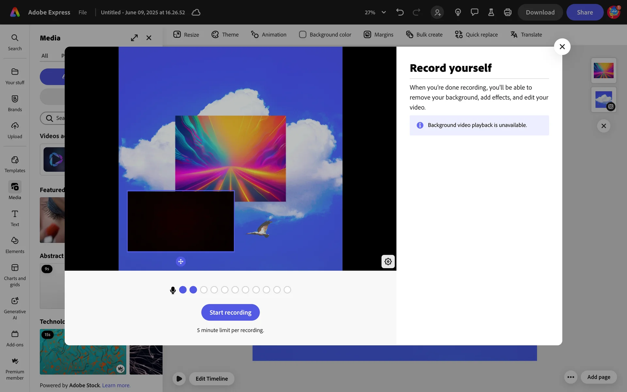
Task: Open Charts and grids panel
Action: [15, 275]
